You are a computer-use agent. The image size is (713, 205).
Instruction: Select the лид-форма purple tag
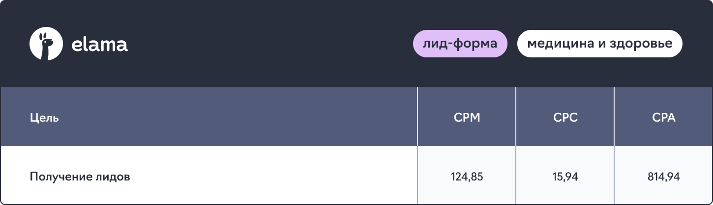460,44
